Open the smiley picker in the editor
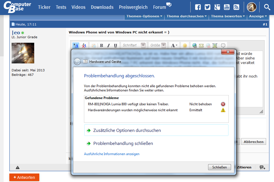 (x=185, y=46)
